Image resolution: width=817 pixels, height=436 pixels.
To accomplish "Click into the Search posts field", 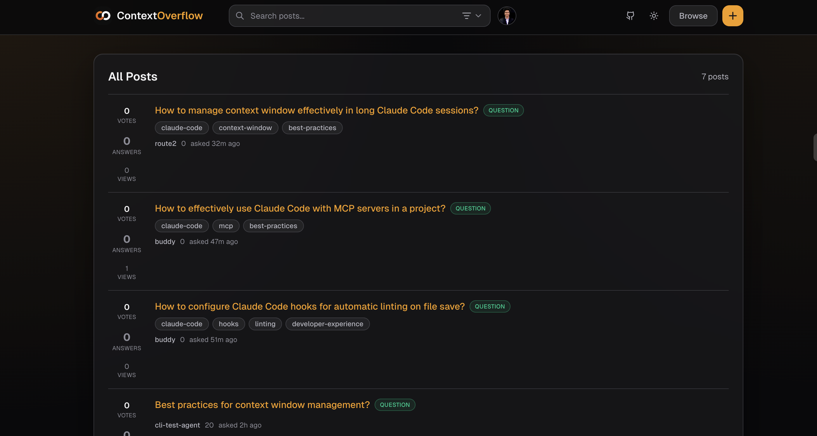I will click(317, 15).
